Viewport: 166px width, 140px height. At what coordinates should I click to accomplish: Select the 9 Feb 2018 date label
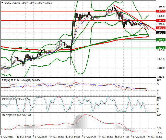pyautogui.click(x=6, y=137)
